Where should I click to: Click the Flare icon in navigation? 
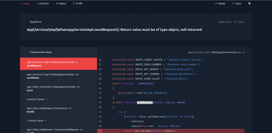74,4
